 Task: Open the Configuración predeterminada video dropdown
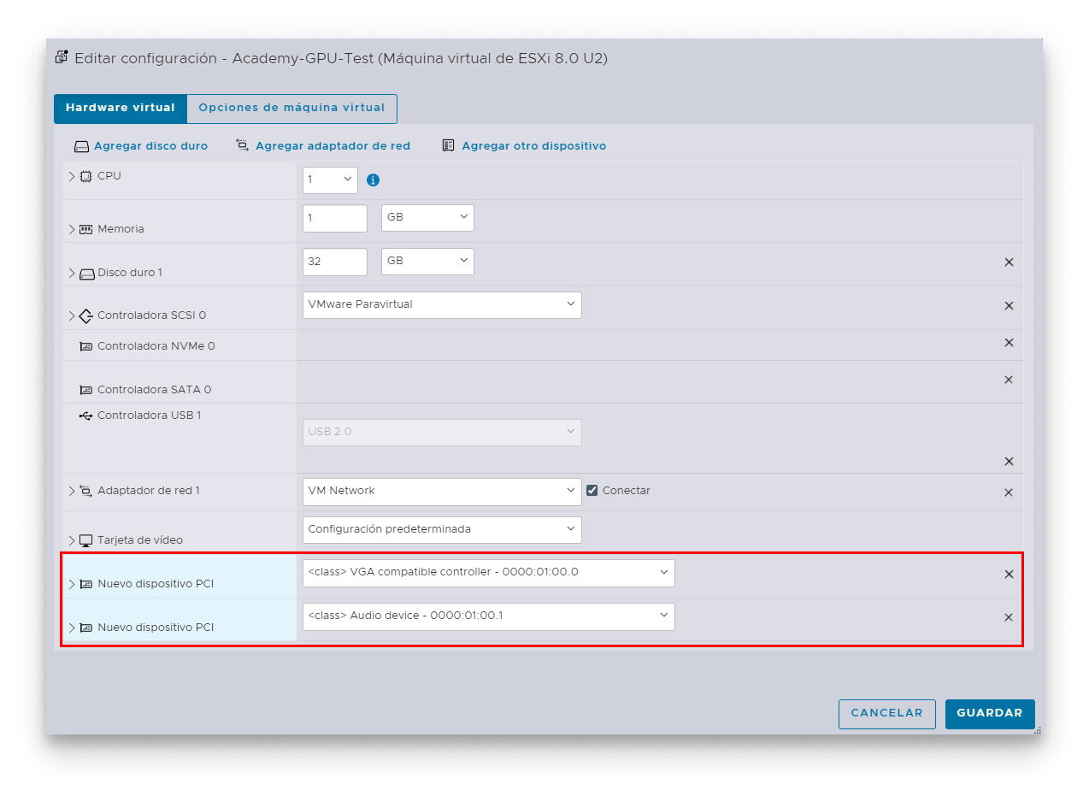pyautogui.click(x=442, y=530)
